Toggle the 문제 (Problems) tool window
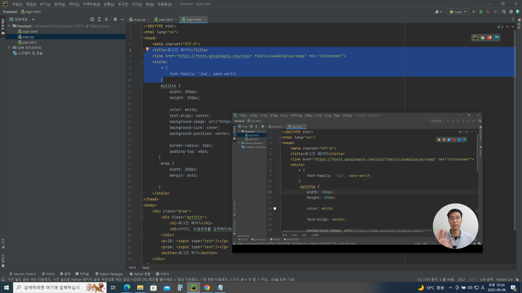This screenshot has height=293, width=522. [x=65, y=274]
